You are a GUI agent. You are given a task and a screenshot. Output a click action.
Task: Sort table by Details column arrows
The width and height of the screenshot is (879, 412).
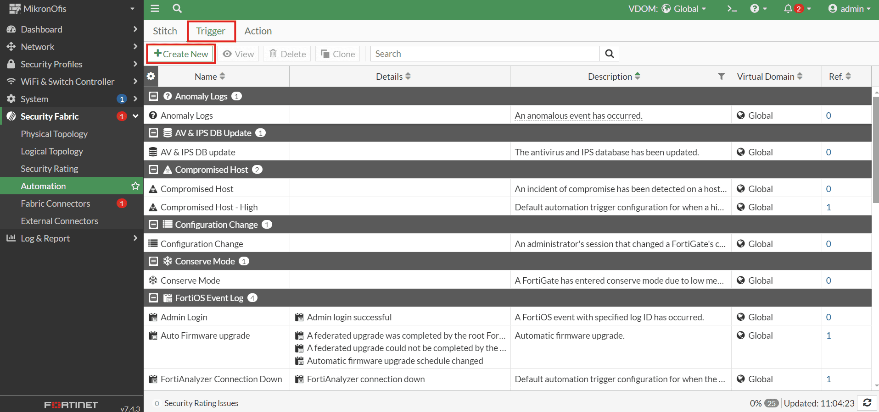[408, 76]
